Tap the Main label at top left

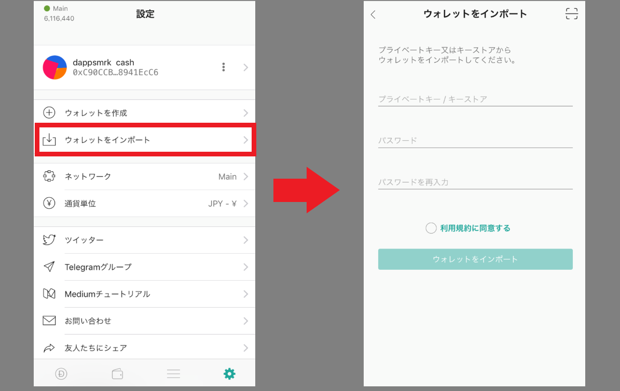(60, 8)
